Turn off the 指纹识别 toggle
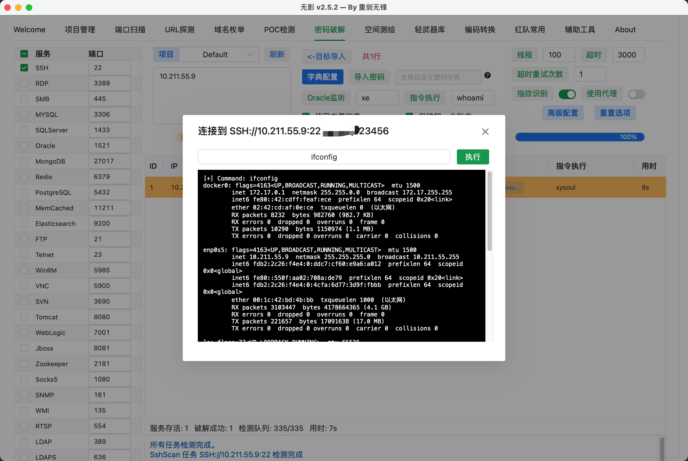Screen dimensions: 688x461 (x=567, y=94)
